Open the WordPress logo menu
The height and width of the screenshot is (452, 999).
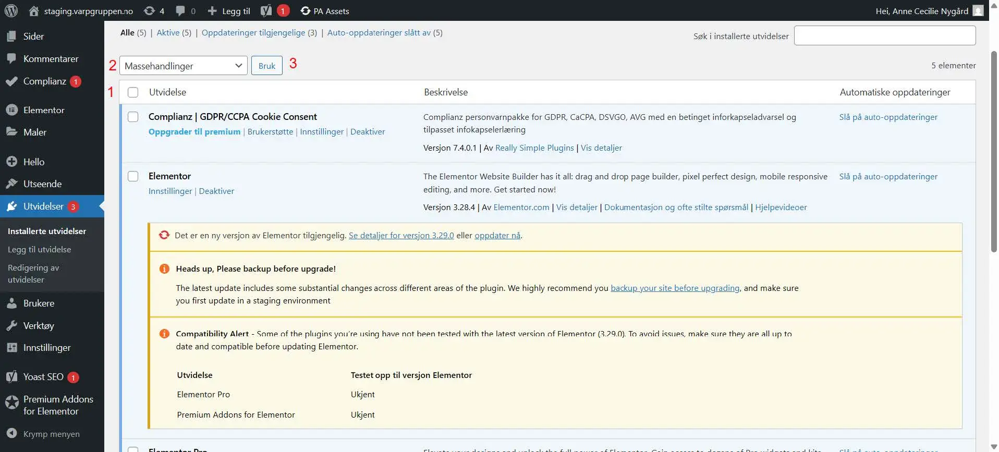pyautogui.click(x=11, y=10)
